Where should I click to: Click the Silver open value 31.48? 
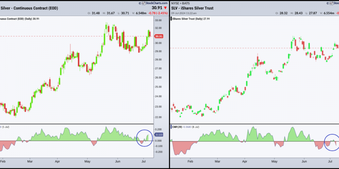(x=96, y=13)
